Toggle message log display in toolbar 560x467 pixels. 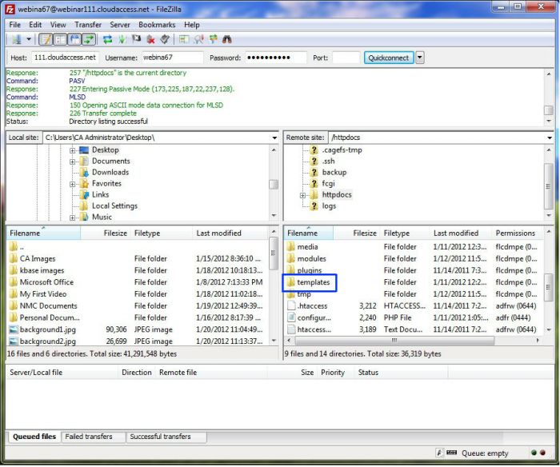click(46, 39)
